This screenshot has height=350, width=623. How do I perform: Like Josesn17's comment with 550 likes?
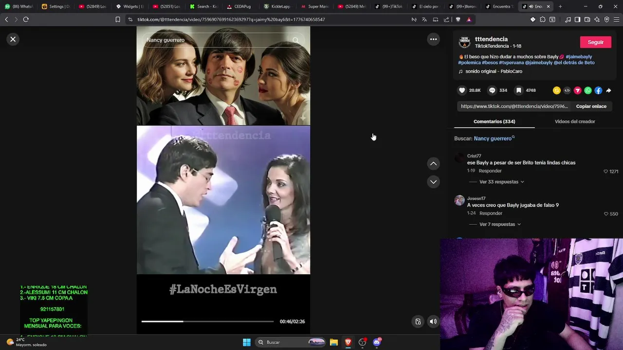click(606, 214)
